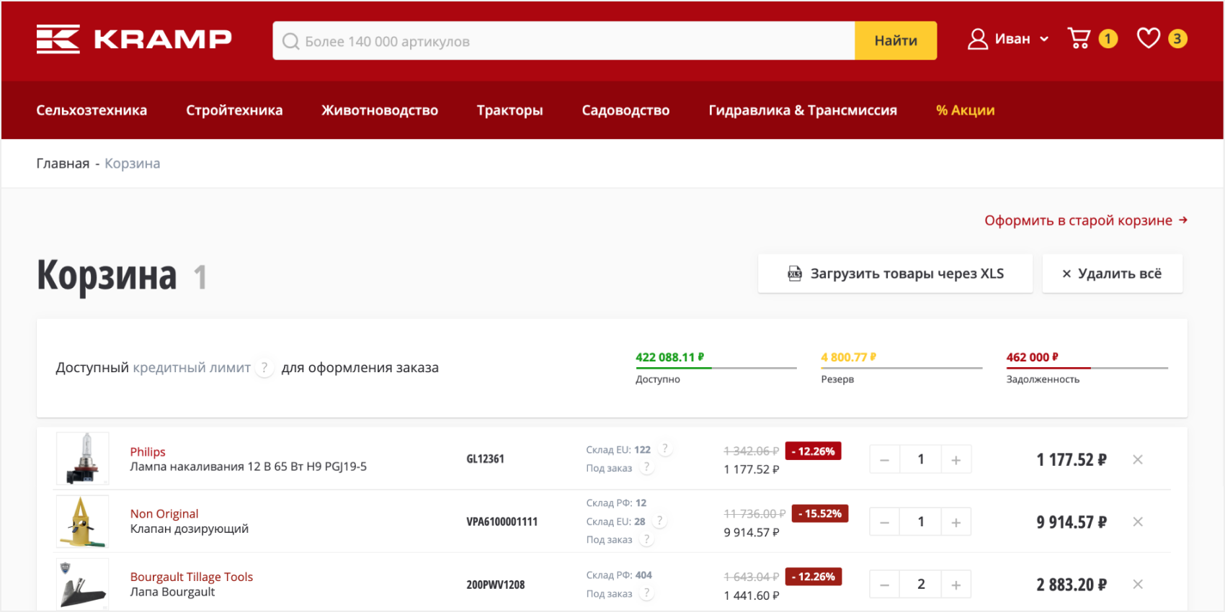1225x612 pixels.
Task: Open the shopping cart icon
Action: 1079,38
